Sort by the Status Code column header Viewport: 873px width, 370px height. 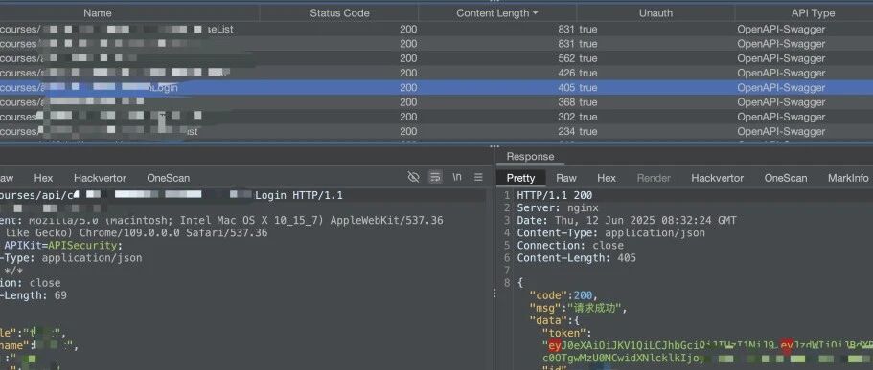(339, 12)
